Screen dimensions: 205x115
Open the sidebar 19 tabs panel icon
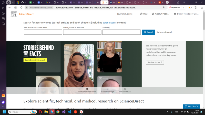pos(3,19)
